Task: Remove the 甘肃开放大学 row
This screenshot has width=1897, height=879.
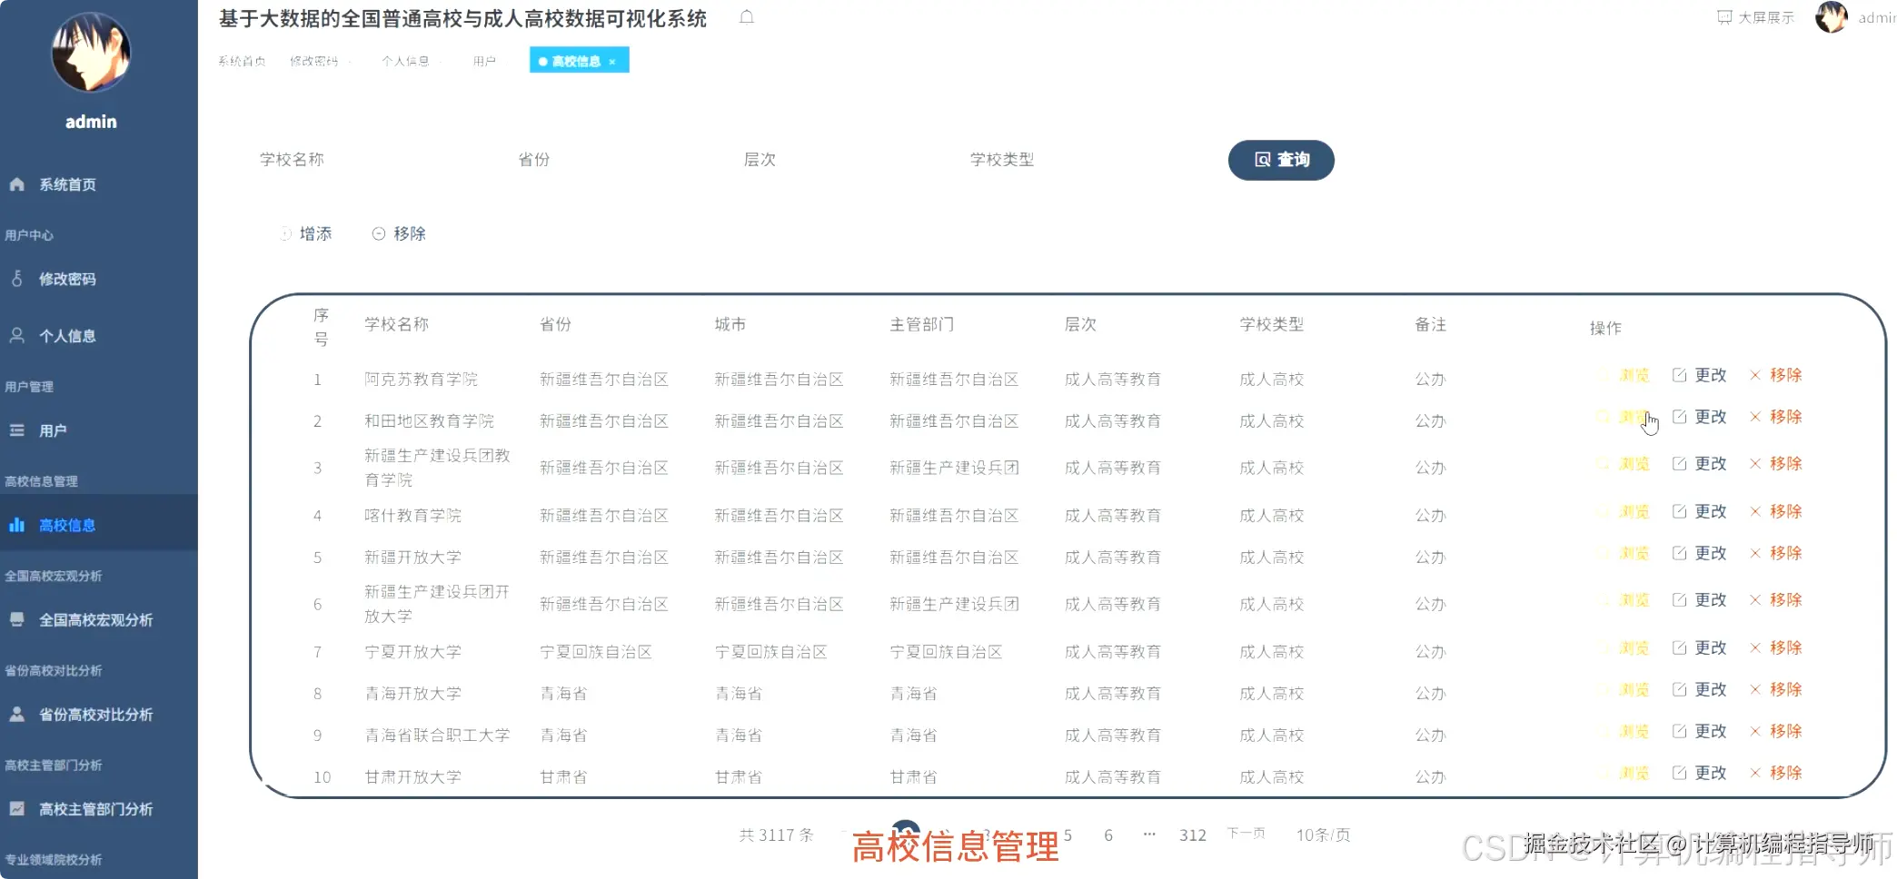Action: 1776,773
